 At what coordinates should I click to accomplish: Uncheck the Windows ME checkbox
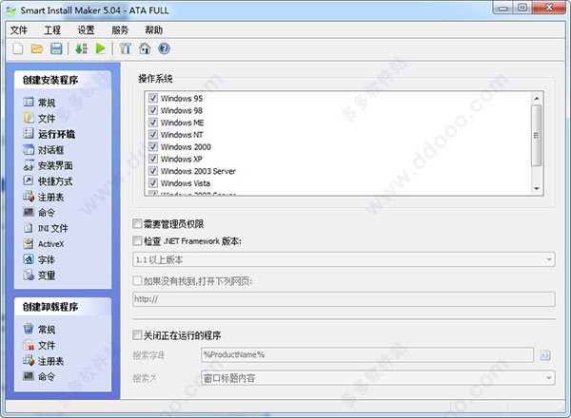pos(153,123)
